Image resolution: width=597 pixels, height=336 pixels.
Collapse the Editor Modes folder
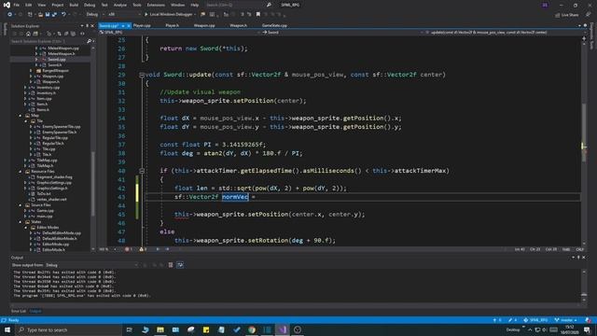click(x=26, y=228)
